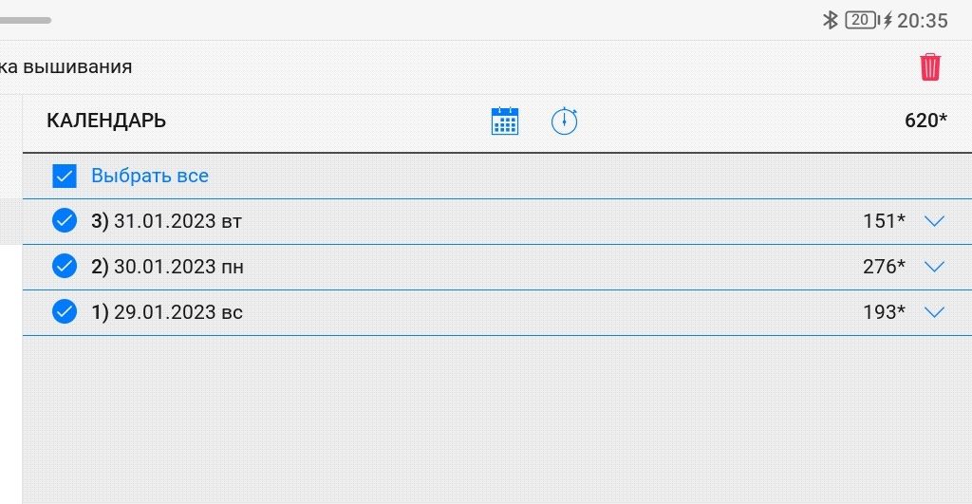Screen dimensions: 972x504
Task: Tap the 'Выбрать все' link text
Action: pos(150,176)
